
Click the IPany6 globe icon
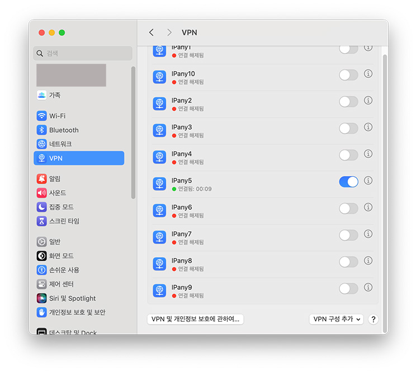coord(160,211)
